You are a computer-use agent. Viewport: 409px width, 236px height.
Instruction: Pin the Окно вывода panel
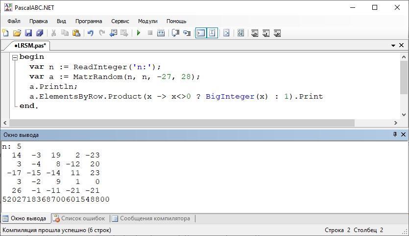click(395, 134)
